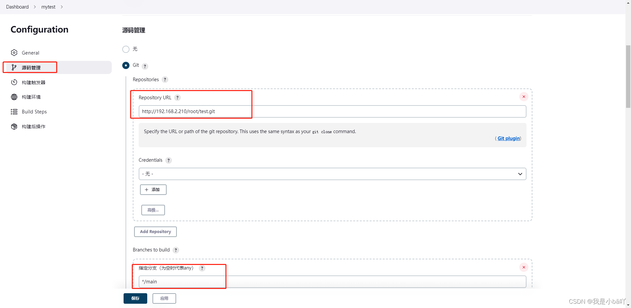The image size is (631, 308).
Task: Open the Credentials dropdown showing - 无 -
Action: coord(332,174)
